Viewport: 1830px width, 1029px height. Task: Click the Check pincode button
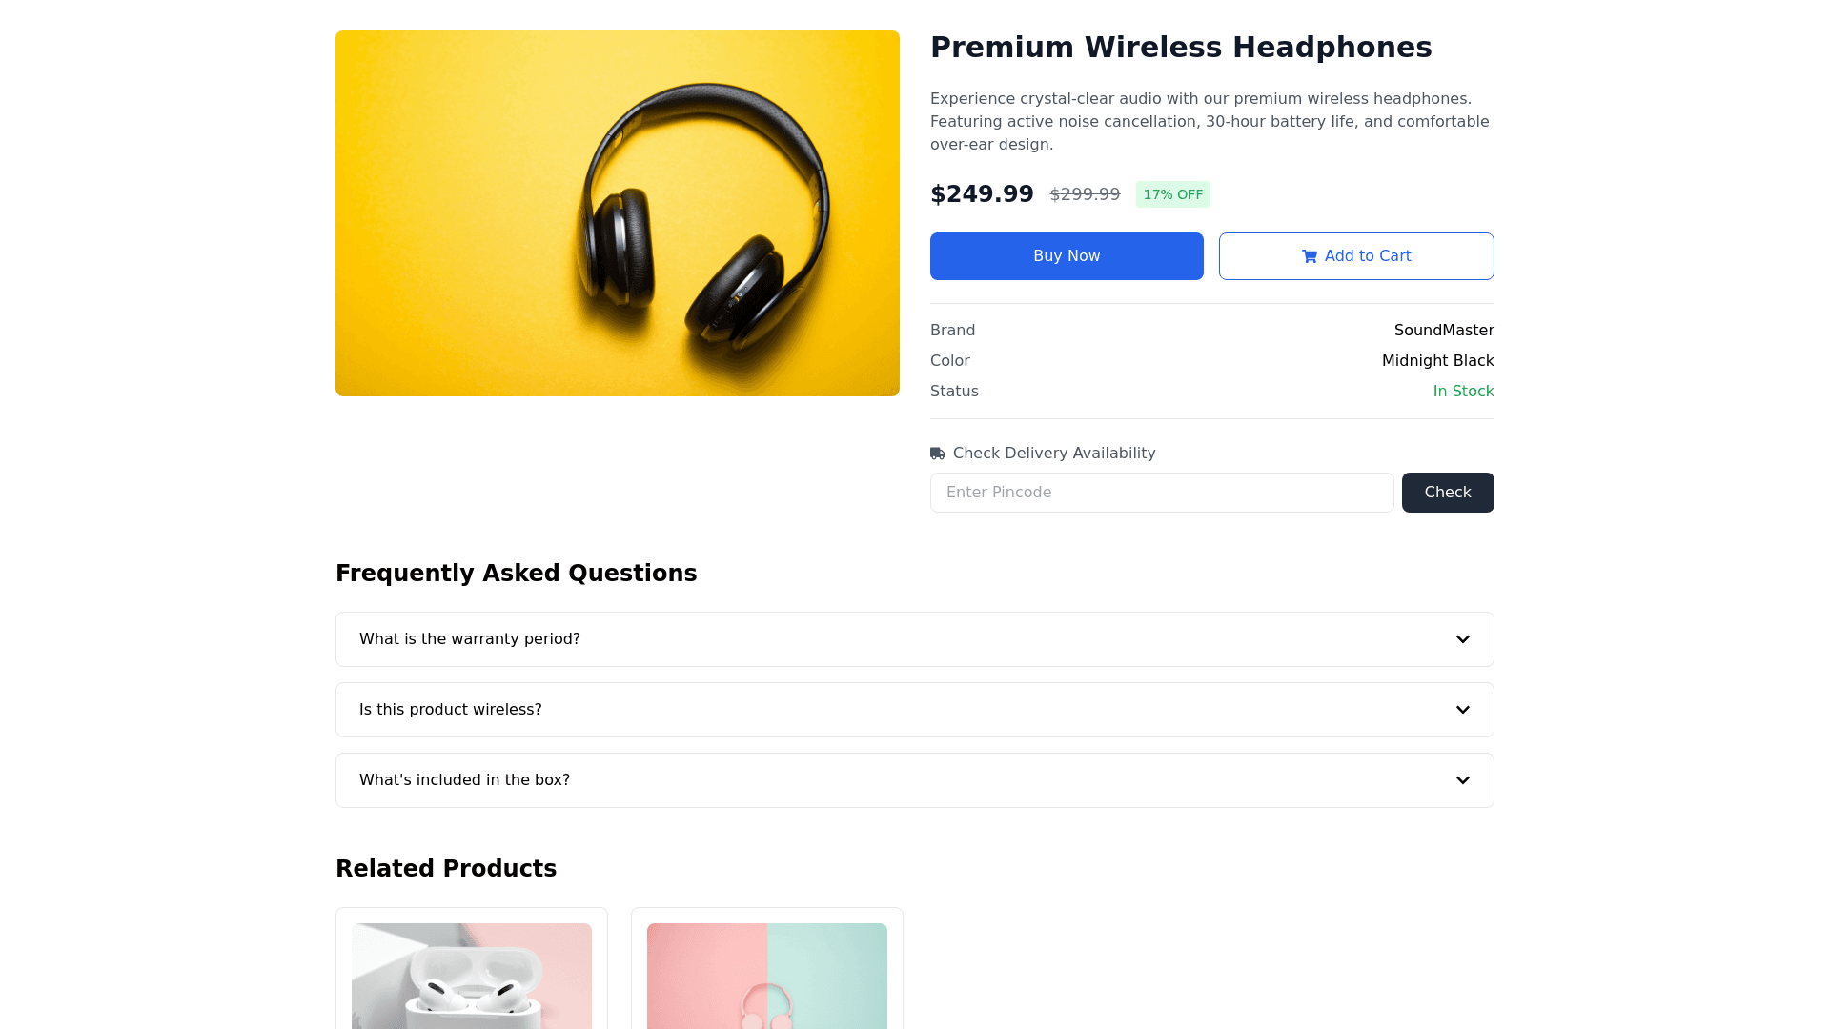click(x=1447, y=493)
